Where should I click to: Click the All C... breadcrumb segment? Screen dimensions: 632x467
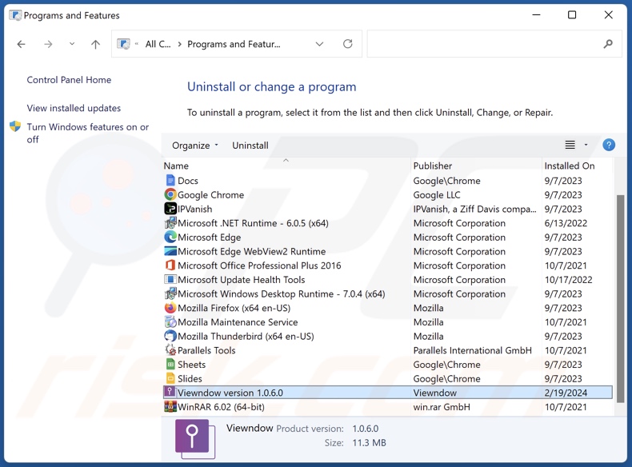point(158,44)
